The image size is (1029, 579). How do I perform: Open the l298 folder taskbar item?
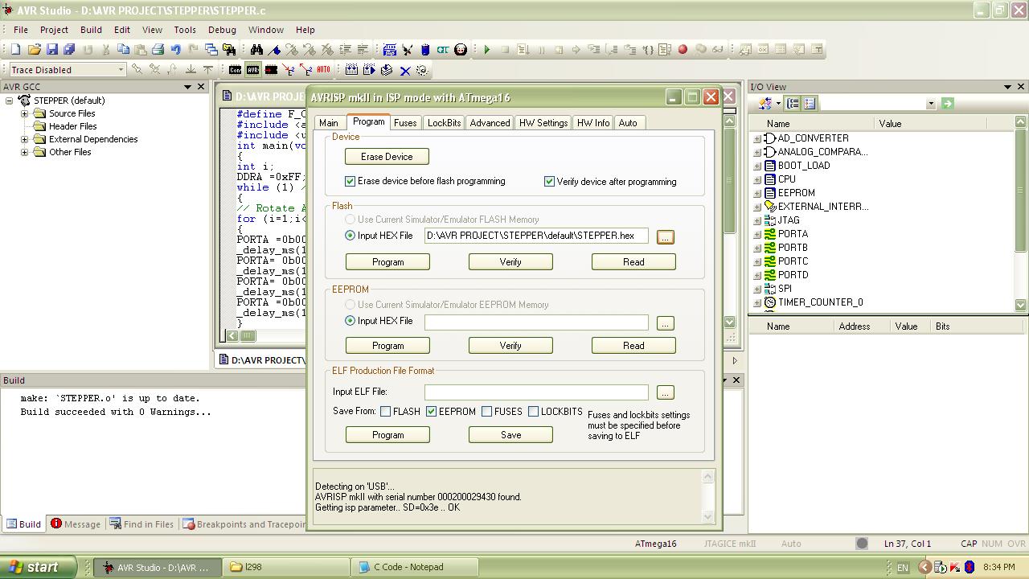(287, 567)
